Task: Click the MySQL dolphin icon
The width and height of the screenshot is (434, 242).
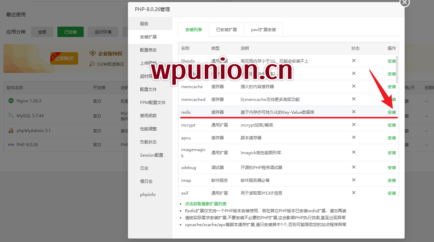Action: pyautogui.click(x=11, y=115)
